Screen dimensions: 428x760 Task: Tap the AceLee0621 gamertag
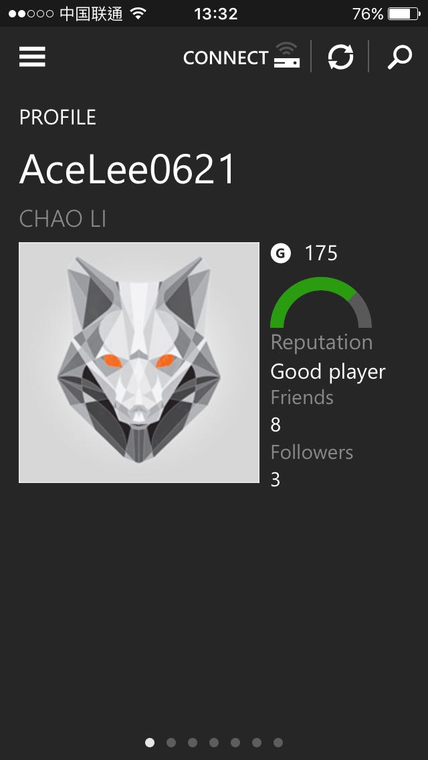click(127, 169)
